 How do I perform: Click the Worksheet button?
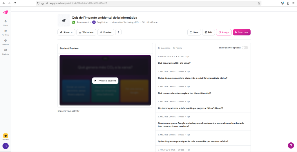point(86,32)
